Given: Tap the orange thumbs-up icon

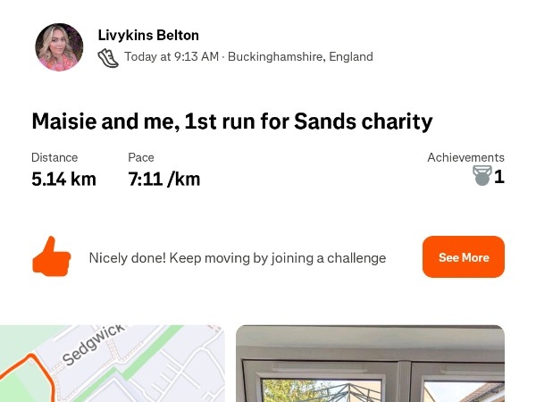Looking at the screenshot, I should coord(51,257).
